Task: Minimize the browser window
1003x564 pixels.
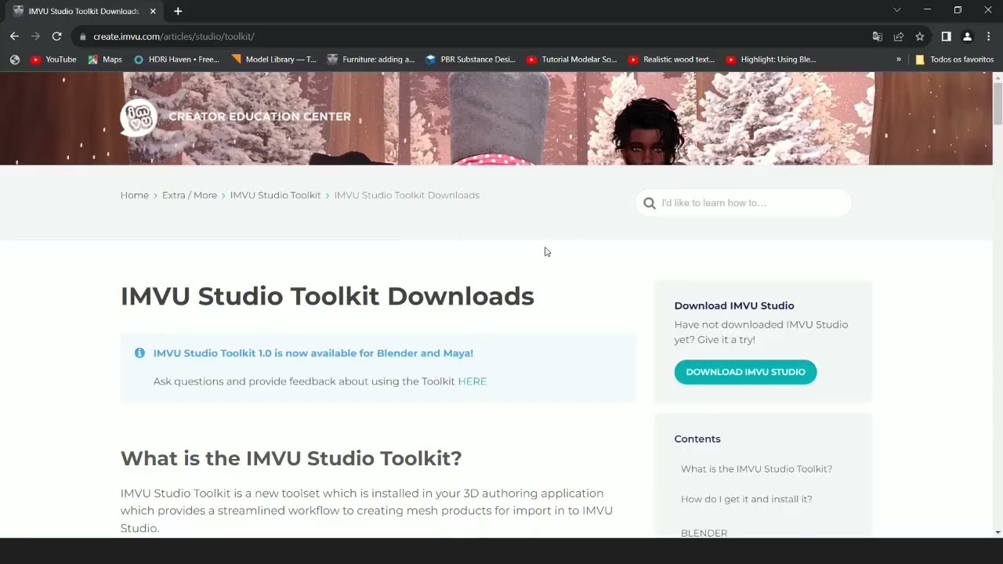Action: (x=927, y=10)
